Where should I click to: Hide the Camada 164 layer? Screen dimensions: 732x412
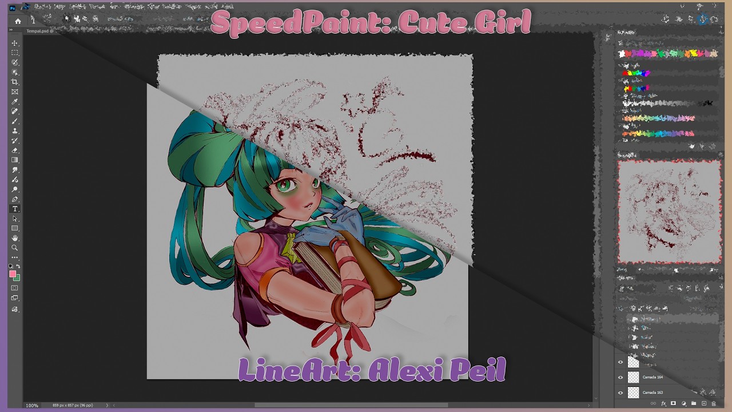620,377
